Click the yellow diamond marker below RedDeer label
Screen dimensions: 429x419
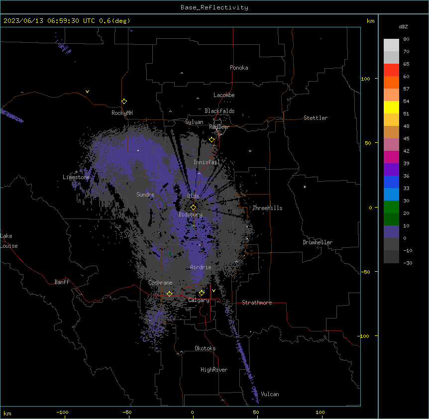point(212,140)
